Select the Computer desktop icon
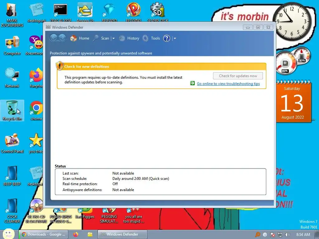This screenshot has width=319, height=239. (x=12, y=45)
